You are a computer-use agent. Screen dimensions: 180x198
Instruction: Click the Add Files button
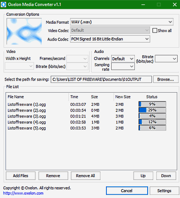click(21, 176)
